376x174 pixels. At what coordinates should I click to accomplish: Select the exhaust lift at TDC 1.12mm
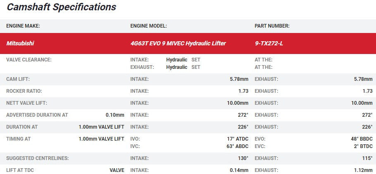pos(363,170)
